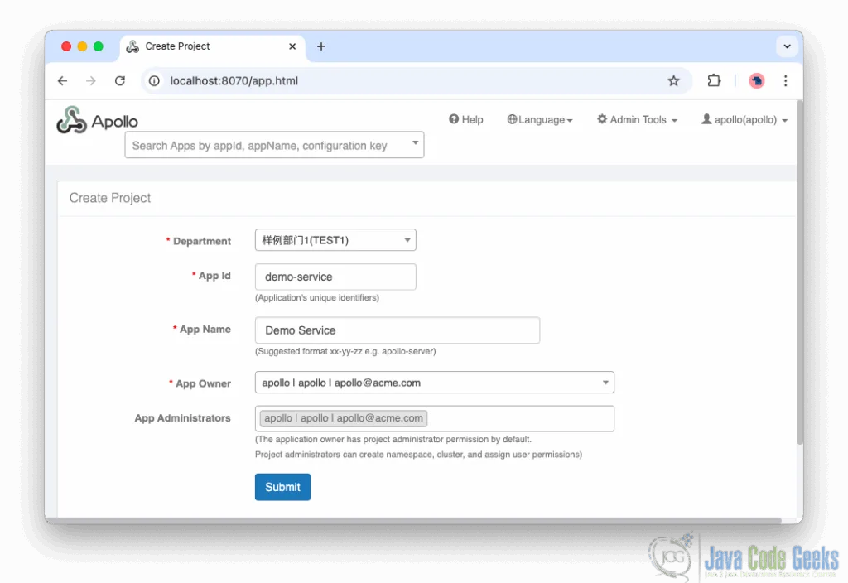This screenshot has width=848, height=583.
Task: Click the App Administrators label
Action: point(182,417)
